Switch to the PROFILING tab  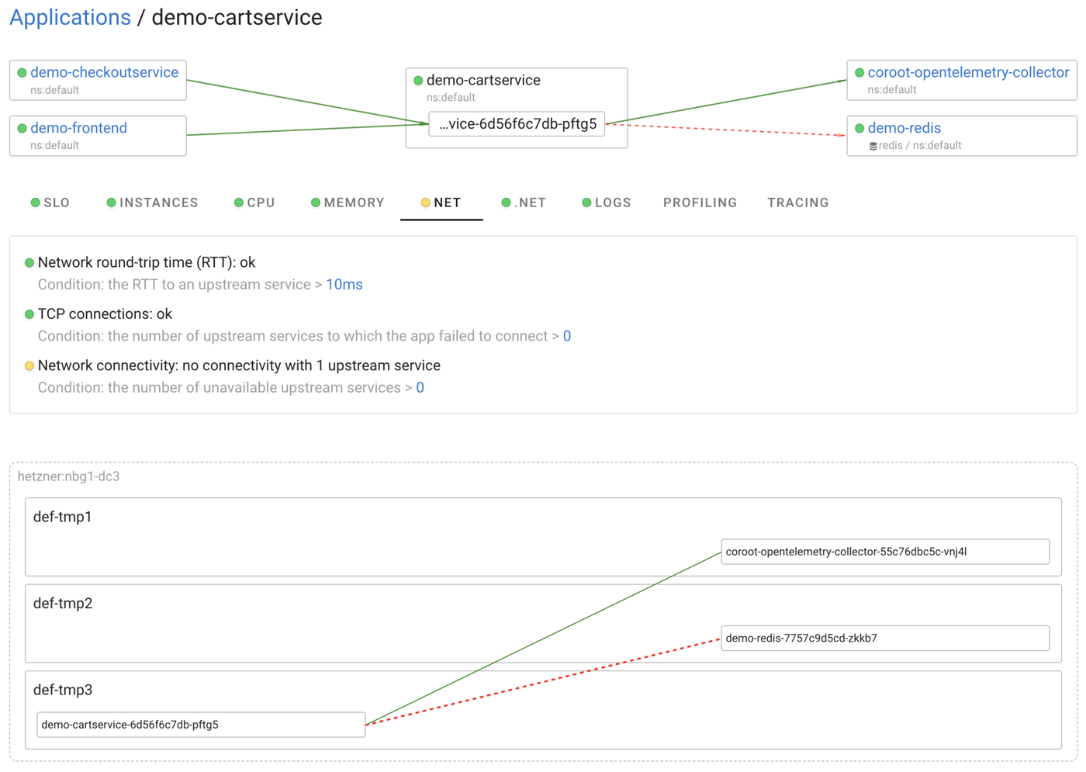pyautogui.click(x=700, y=203)
